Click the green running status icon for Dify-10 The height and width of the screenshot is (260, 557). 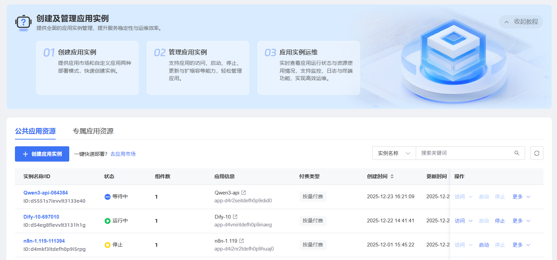(107, 221)
